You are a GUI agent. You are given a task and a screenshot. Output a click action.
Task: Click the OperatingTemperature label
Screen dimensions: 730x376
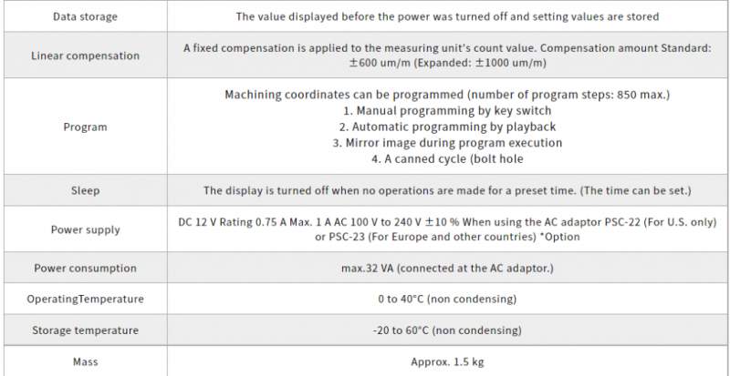pyautogui.click(x=85, y=299)
